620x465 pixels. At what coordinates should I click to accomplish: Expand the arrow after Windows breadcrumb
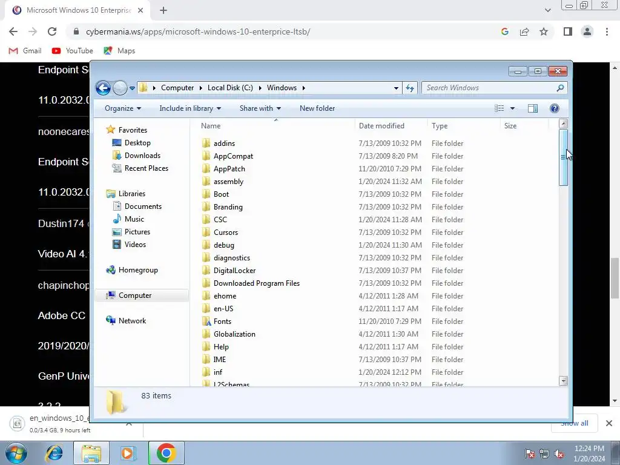[304, 88]
